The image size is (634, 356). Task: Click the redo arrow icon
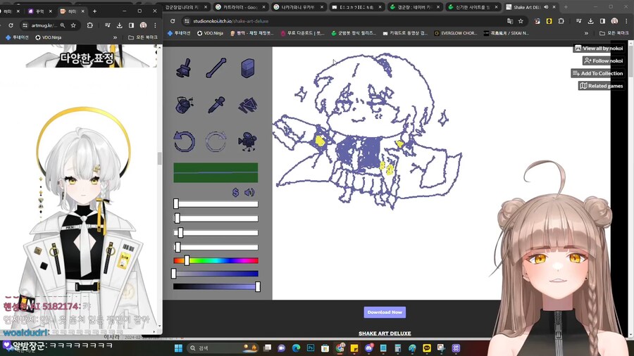(x=216, y=142)
